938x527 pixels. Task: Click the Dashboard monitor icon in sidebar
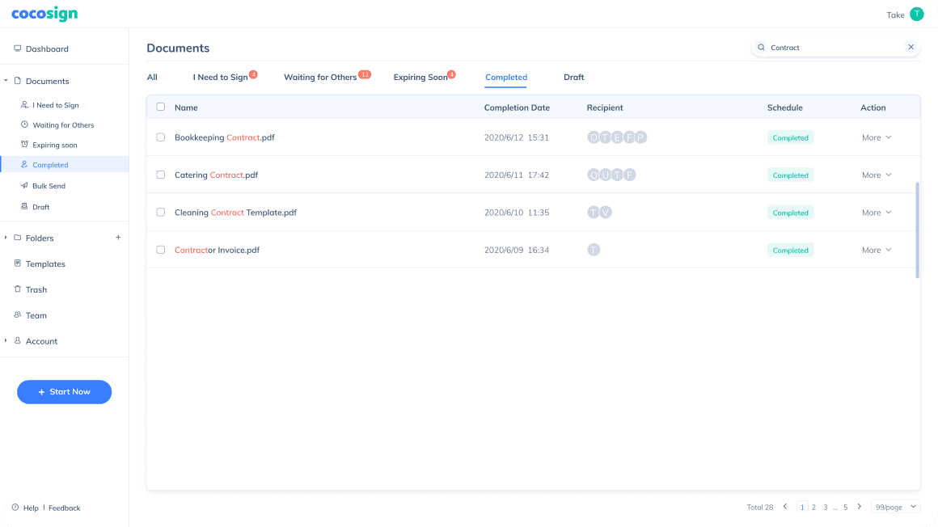(x=17, y=48)
